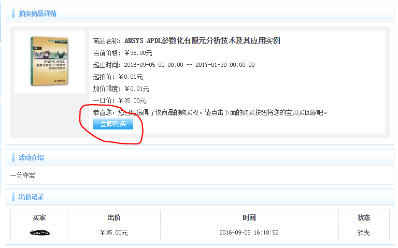Click the bid timestamp 2016-09-05 16:18:52
The height and width of the screenshot is (248, 398).
click(x=249, y=233)
